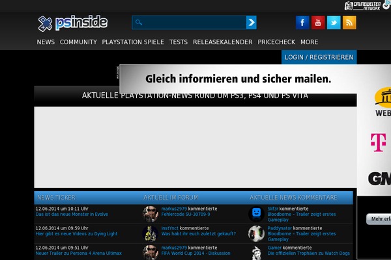
Task: Open the NEWS menu
Action: pyautogui.click(x=46, y=42)
